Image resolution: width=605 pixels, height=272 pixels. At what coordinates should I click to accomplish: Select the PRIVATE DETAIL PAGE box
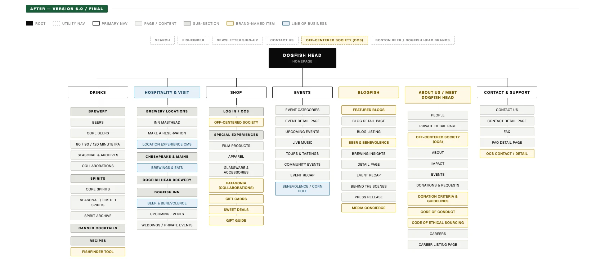(x=438, y=126)
